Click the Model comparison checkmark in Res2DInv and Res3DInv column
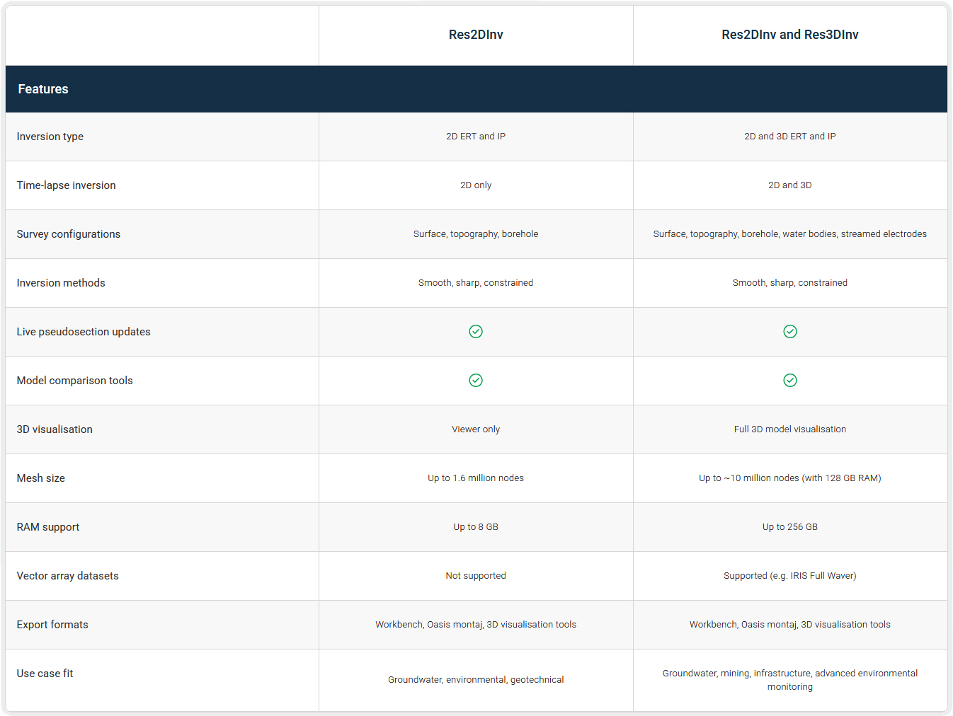Screen dimensions: 953x716 point(790,381)
